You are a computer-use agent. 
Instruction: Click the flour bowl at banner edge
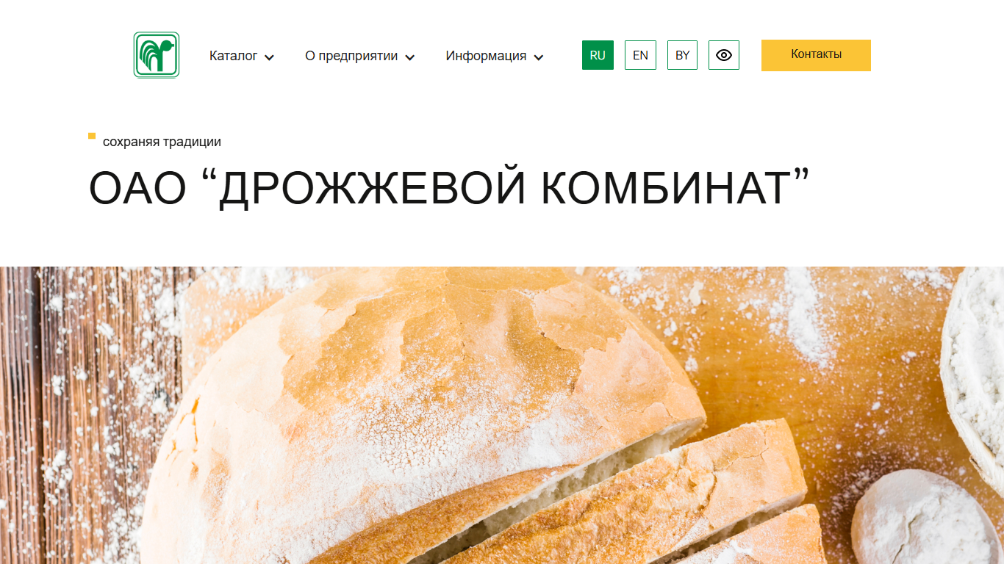[x=974, y=375]
